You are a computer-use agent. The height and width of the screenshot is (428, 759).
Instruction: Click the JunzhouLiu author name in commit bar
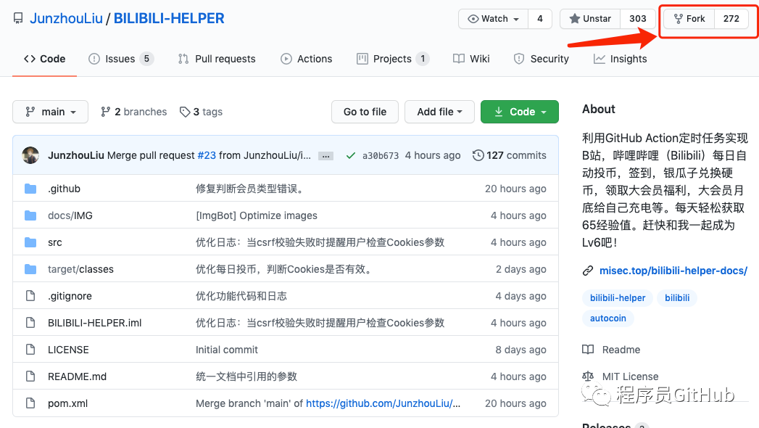(x=76, y=155)
